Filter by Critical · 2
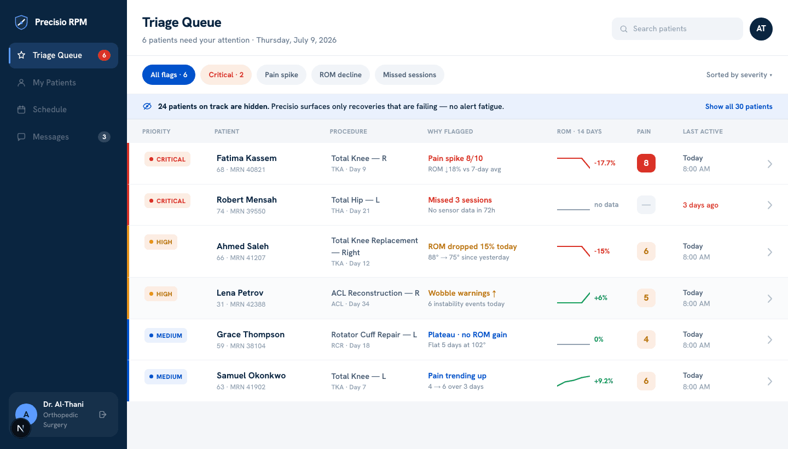The height and width of the screenshot is (449, 788). click(x=226, y=75)
